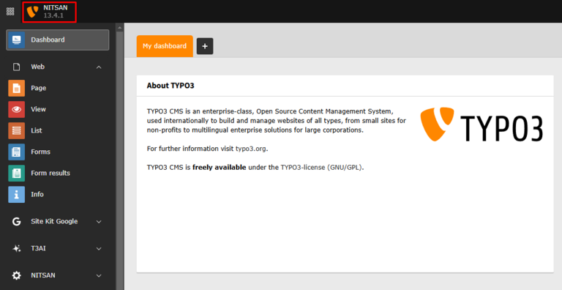562x290 pixels.
Task: Click the Info module icon
Action: (17, 194)
